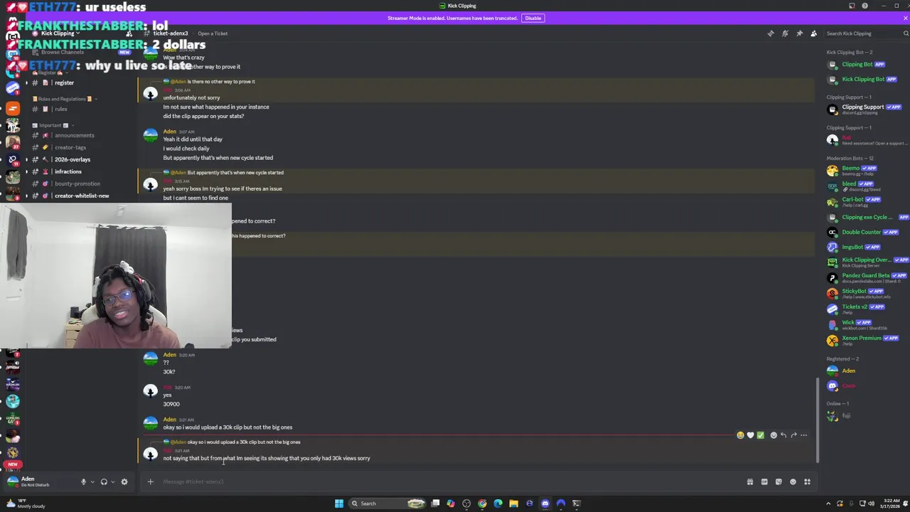Open pinned messages pin icon
Screen dimensions: 910x512
coord(799,33)
